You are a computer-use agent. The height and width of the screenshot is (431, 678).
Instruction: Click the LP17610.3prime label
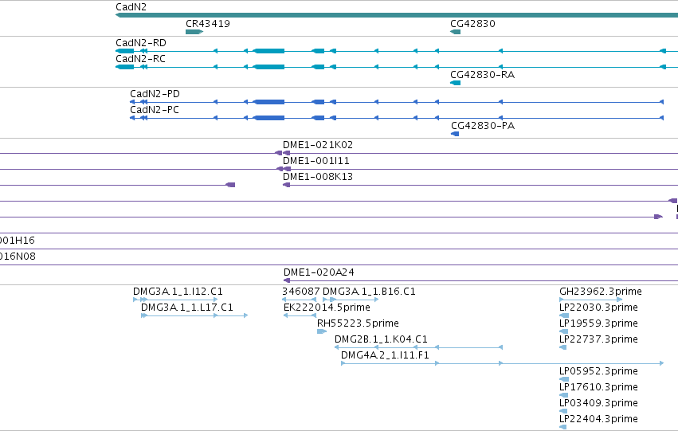coord(598,387)
